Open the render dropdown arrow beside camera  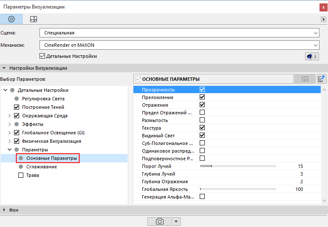tap(176, 221)
